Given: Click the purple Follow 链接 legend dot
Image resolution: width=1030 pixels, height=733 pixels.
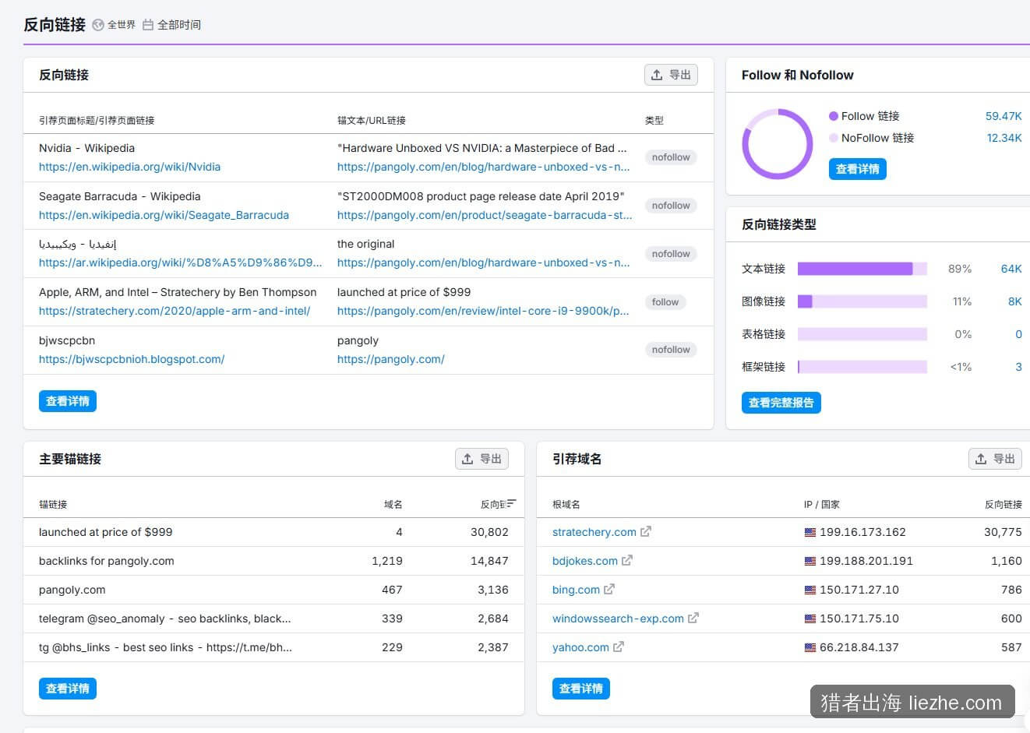Looking at the screenshot, I should (x=834, y=116).
